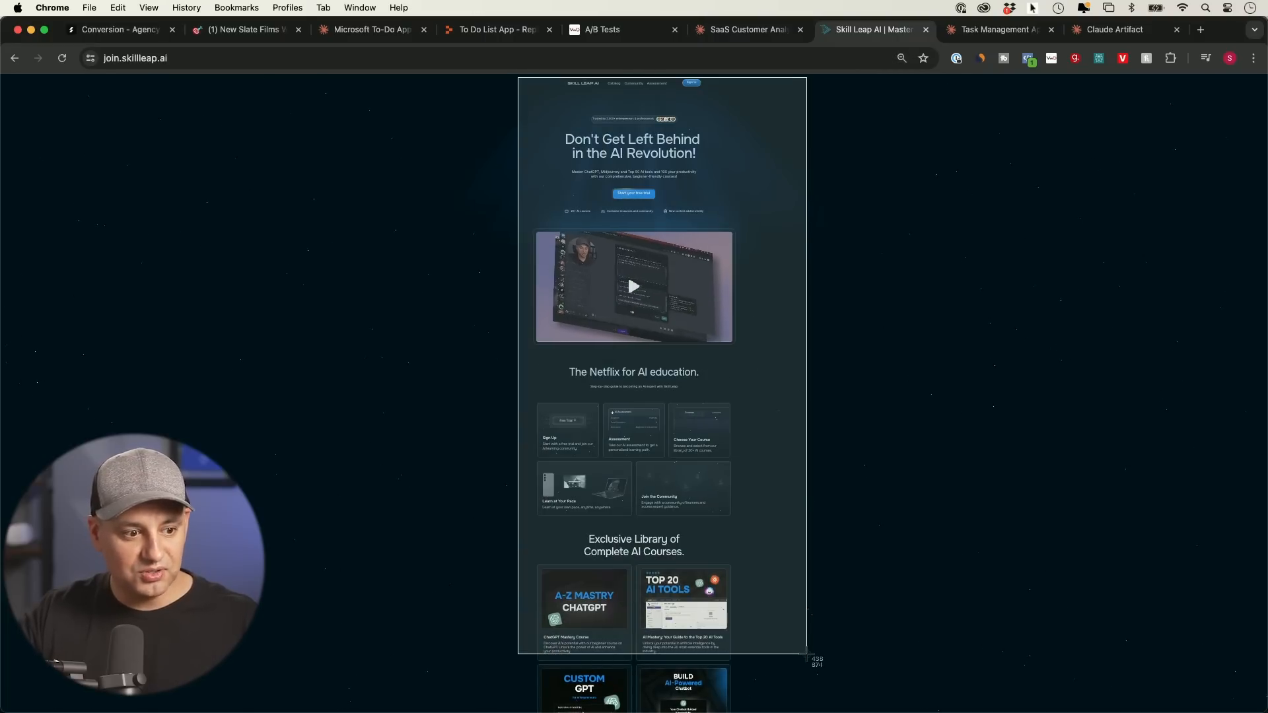The image size is (1268, 713).
Task: Open the media control icon in toolbar
Action: (1206, 58)
